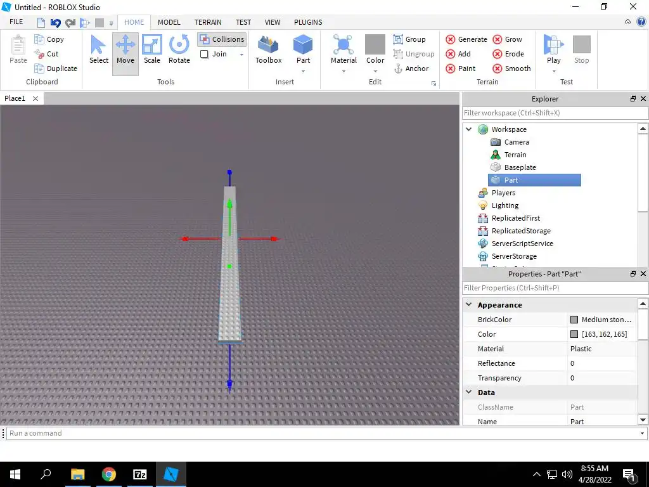649x487 pixels.
Task: Select Lighting in Explorer
Action: pyautogui.click(x=498, y=205)
